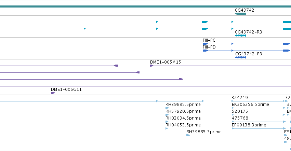
Task: Select the cyan CG43742-RB transcript glyph
Action: pyautogui.click(x=240, y=36)
